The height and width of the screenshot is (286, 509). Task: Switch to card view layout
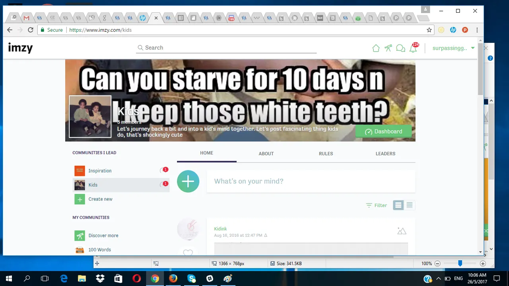pos(398,205)
